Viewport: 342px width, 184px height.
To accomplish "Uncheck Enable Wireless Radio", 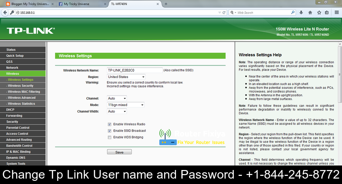I will point(110,124).
